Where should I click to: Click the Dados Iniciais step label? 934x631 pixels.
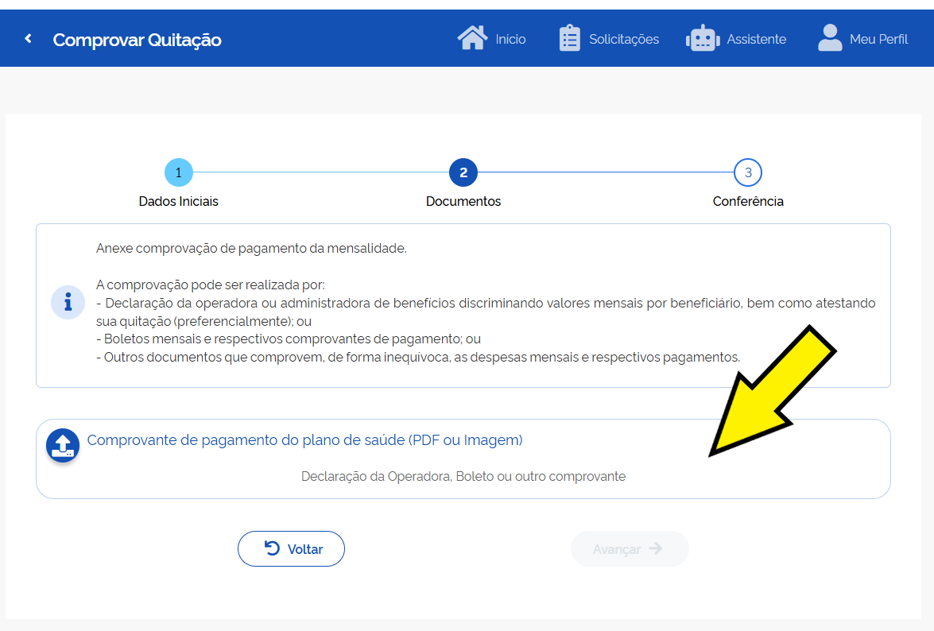(x=179, y=201)
